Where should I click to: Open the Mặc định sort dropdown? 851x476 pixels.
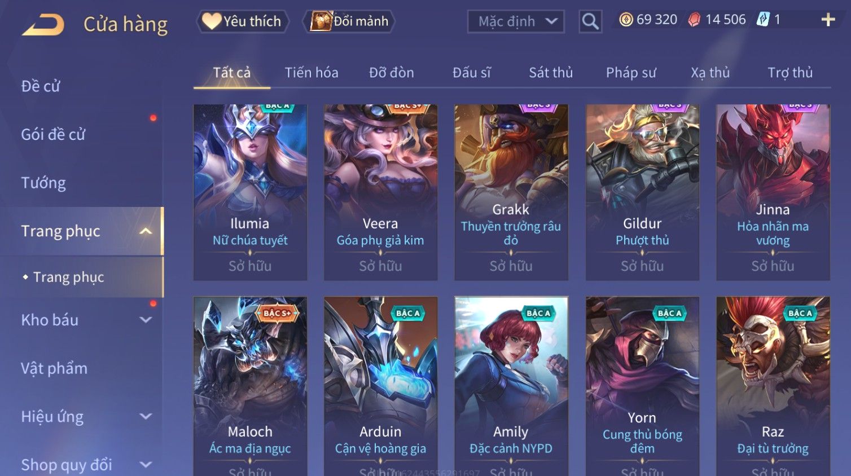516,21
